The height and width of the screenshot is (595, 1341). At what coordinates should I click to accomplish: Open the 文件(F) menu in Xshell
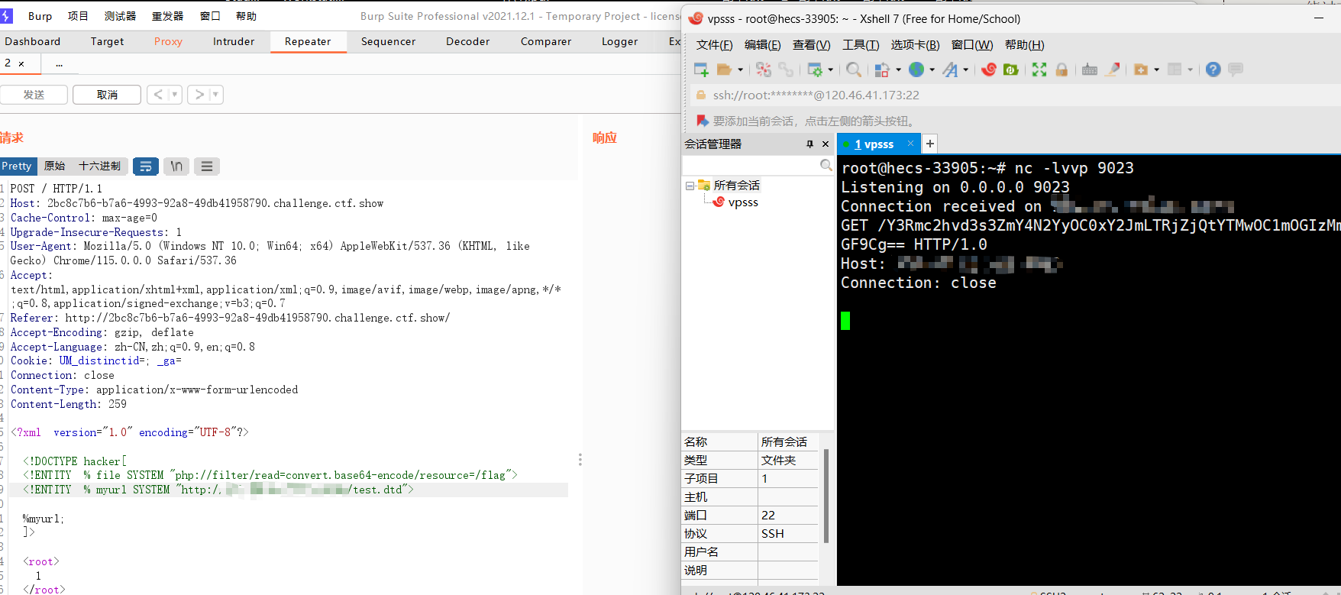(714, 45)
